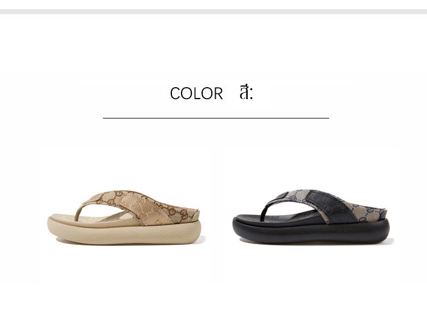The height and width of the screenshot is (319, 427).
Task: Select the beige sandal image
Action: (x=124, y=217)
